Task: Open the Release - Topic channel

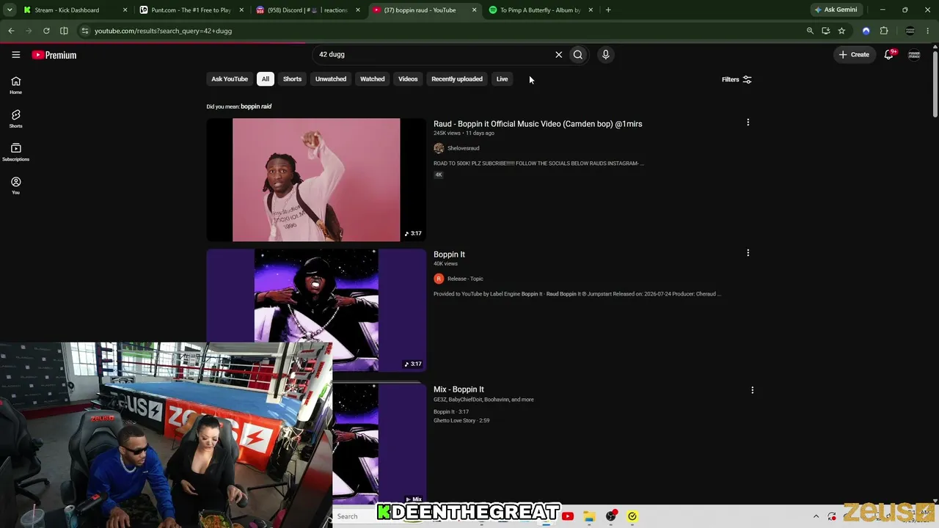Action: pyautogui.click(x=465, y=279)
